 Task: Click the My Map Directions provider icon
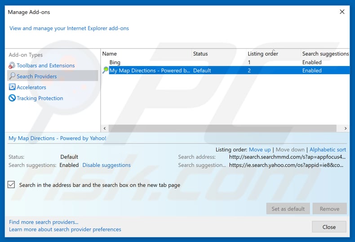pos(105,70)
